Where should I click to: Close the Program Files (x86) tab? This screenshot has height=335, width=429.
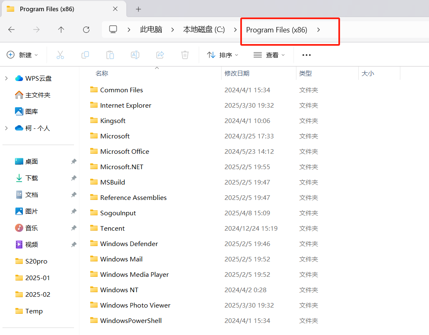point(115,9)
